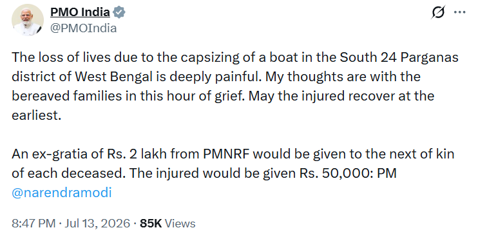Viewport: 478px width, 239px height.
Task: Click the word PMNRF in the tweet
Action: tap(227, 154)
